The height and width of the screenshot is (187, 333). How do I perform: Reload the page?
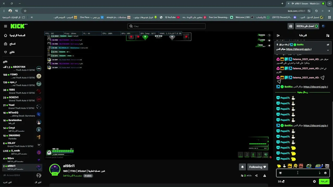coord(316,11)
